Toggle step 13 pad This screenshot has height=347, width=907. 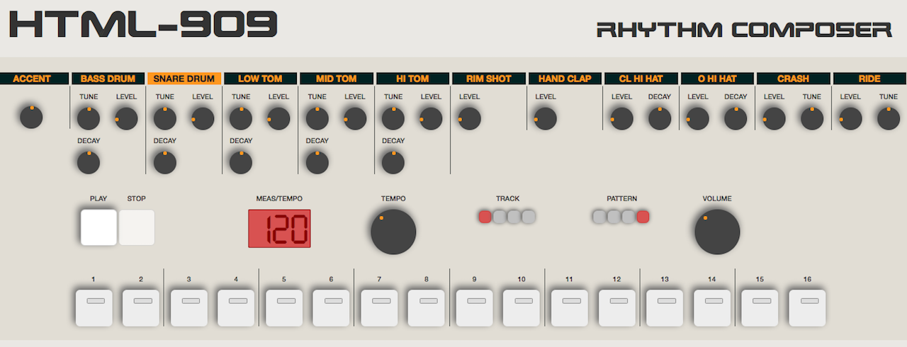(665, 308)
